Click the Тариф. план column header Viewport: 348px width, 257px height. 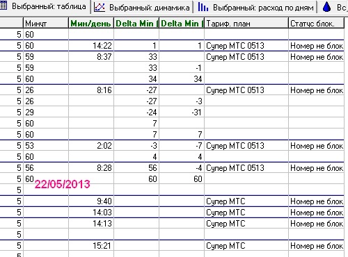point(246,24)
